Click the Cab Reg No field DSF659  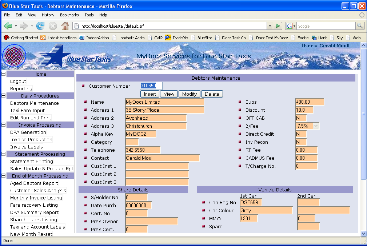click(x=251, y=202)
